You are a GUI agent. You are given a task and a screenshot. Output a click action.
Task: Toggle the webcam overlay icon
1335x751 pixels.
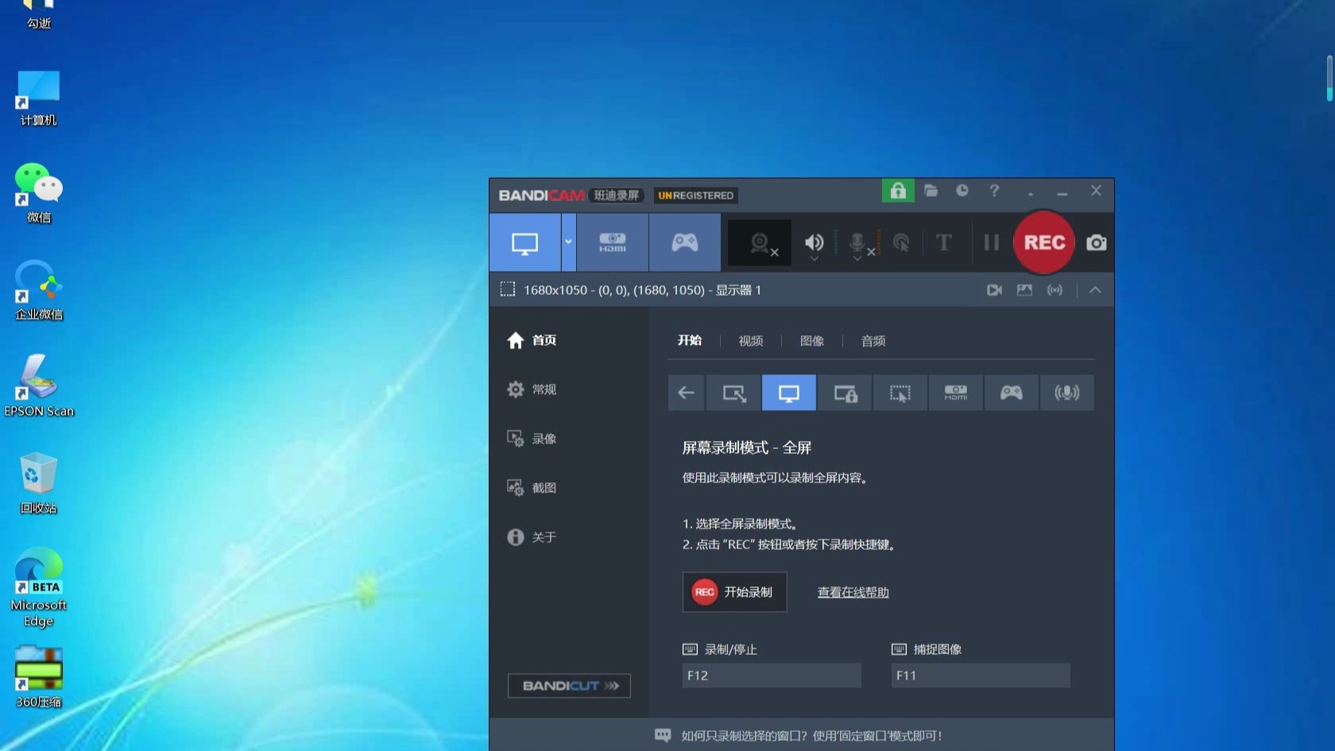point(761,243)
